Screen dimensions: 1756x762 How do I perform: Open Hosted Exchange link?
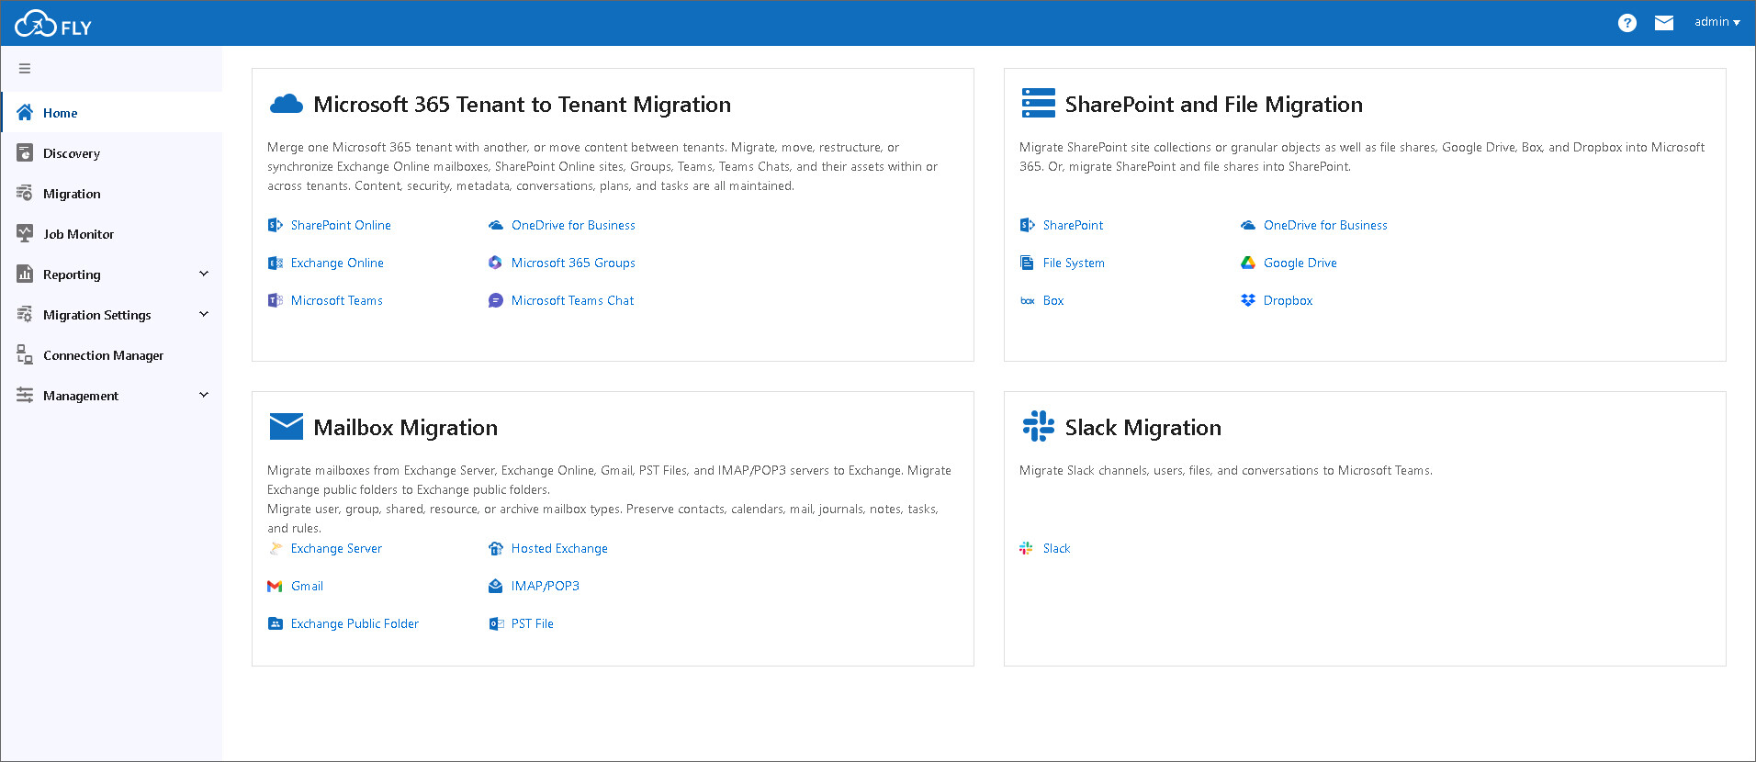[559, 548]
